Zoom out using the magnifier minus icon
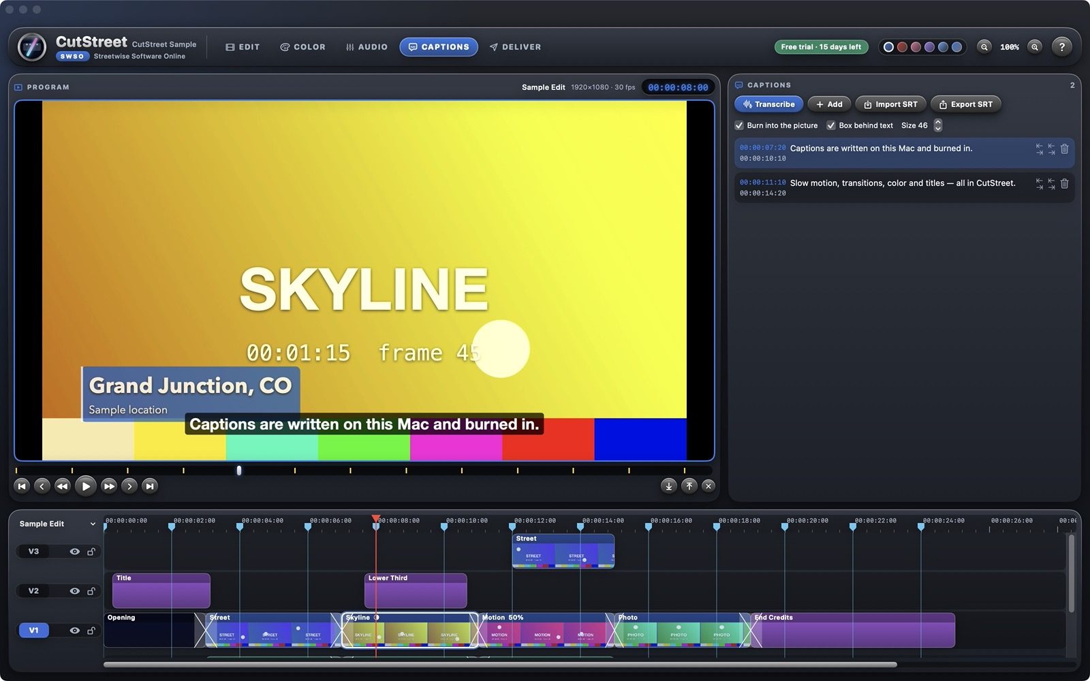The width and height of the screenshot is (1090, 681). pyautogui.click(x=984, y=47)
